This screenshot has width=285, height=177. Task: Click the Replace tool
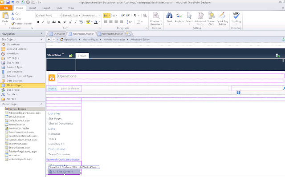pyautogui.click(x=179, y=18)
